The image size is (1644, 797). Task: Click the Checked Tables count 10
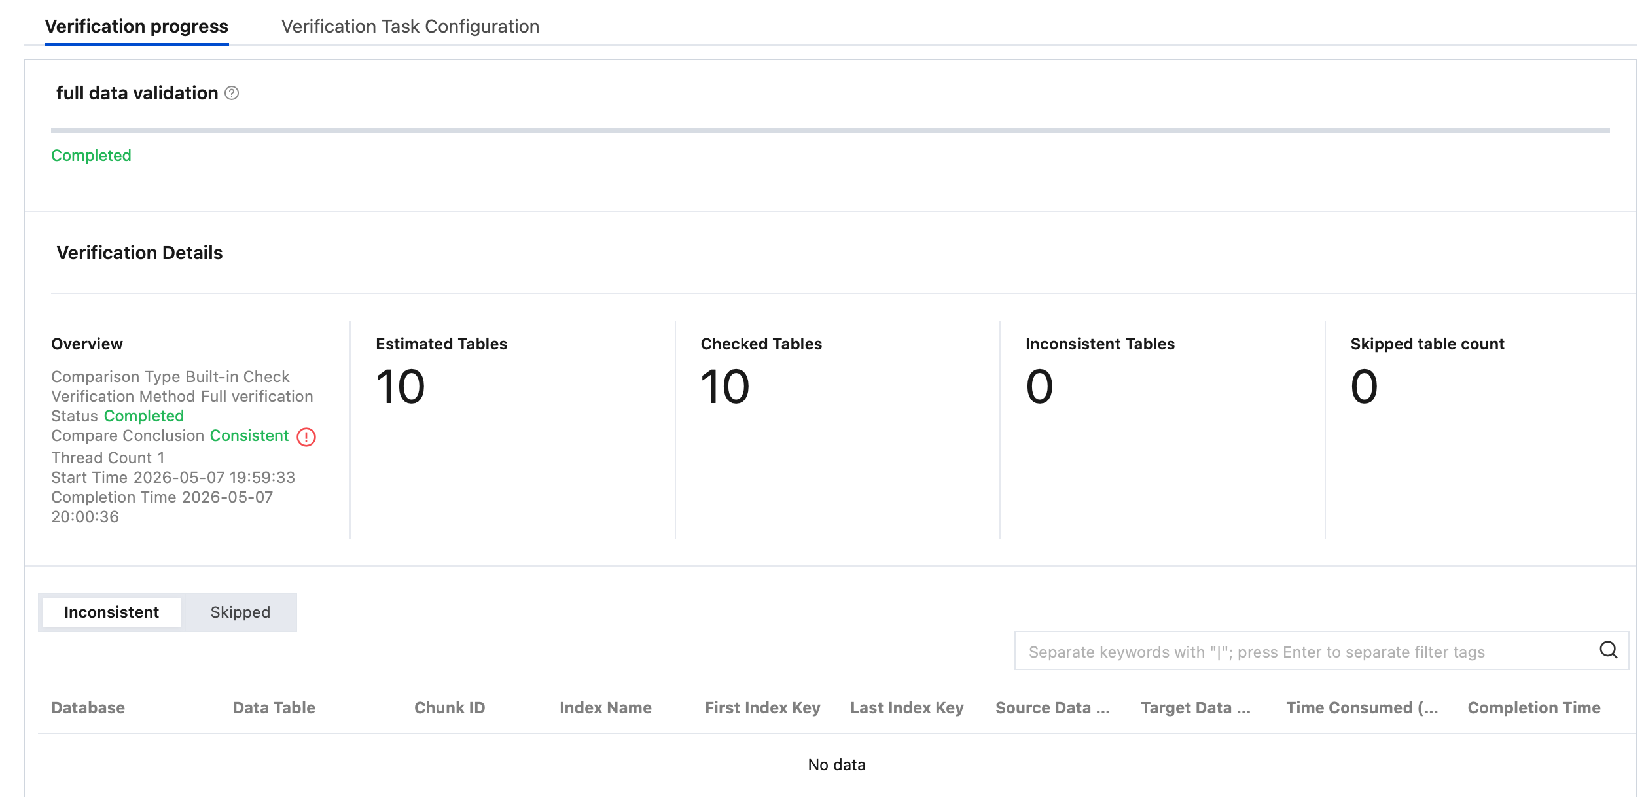coord(725,387)
